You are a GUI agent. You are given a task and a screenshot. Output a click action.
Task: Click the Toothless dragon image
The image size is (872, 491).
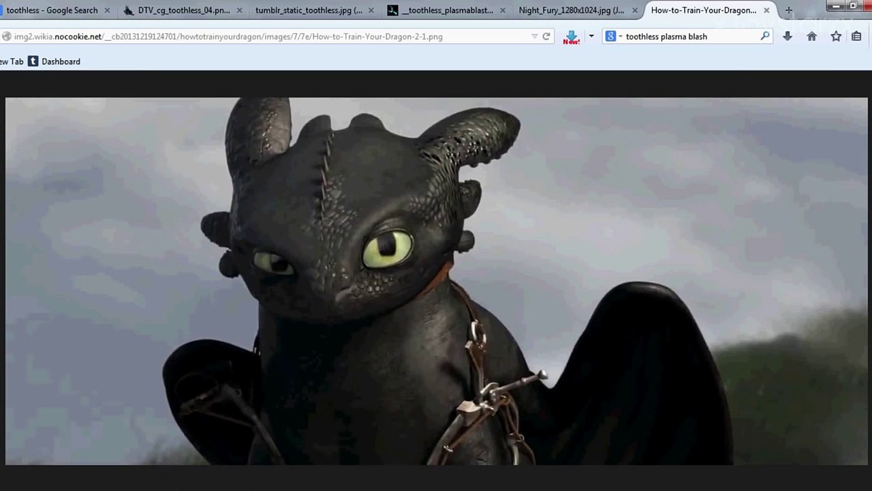click(437, 281)
